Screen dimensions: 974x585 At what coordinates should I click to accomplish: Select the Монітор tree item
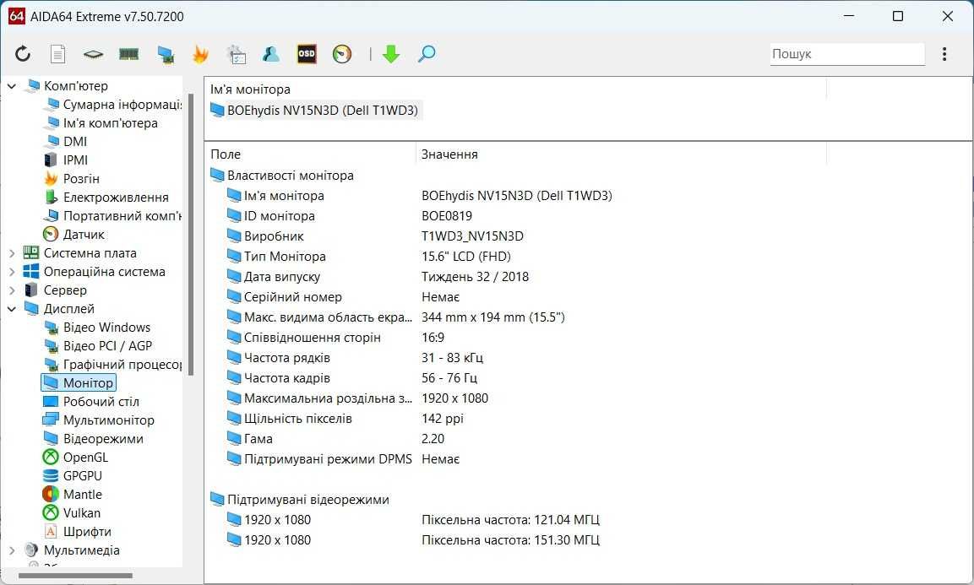[79, 383]
